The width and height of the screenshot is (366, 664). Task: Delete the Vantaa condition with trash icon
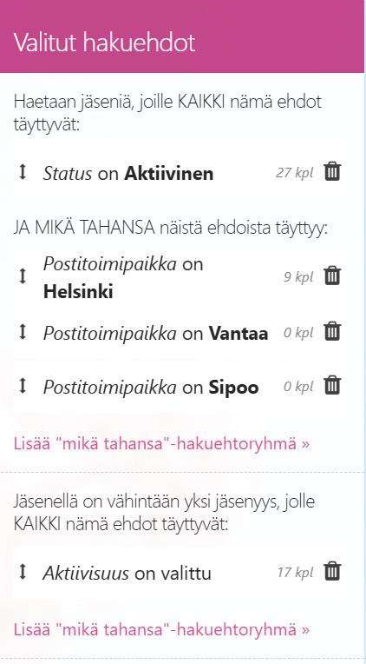(332, 332)
